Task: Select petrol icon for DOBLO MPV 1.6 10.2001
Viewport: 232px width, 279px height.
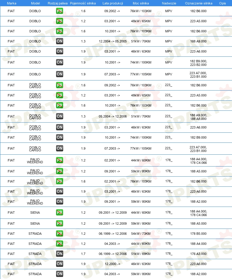Action: pyautogui.click(x=59, y=31)
